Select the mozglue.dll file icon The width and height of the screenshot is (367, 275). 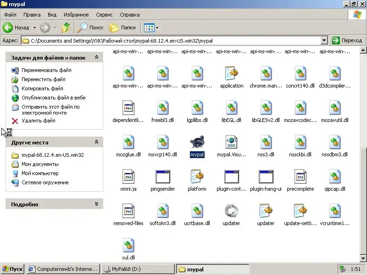pos(128,142)
